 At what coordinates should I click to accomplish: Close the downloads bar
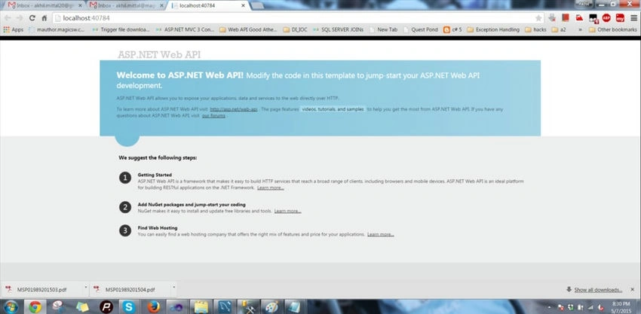point(633,288)
